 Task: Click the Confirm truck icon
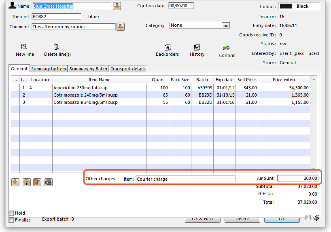coord(227,48)
